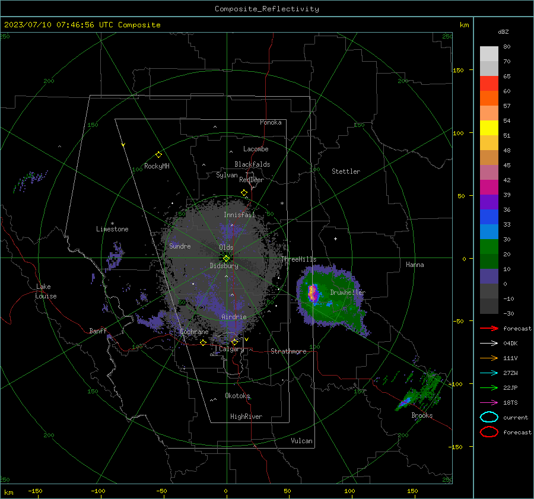Click the Drumheller city label
Screen dimensions: 534x499
(348, 293)
